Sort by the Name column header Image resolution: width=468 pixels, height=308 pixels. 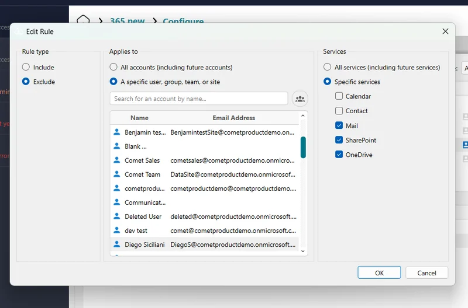139,118
